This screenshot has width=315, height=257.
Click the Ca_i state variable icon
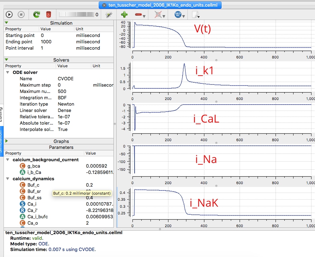pyautogui.click(x=23, y=204)
